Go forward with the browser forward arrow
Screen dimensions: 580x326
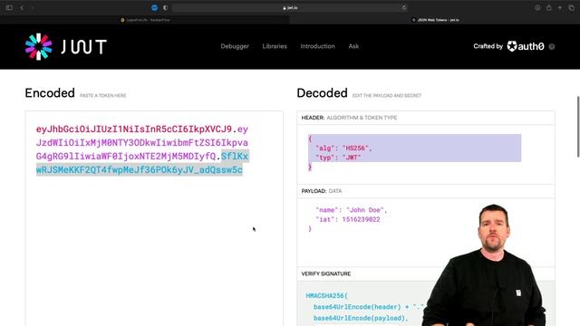point(33,7)
